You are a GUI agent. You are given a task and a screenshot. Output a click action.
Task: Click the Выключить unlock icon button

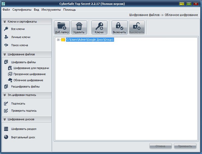pos(137,27)
